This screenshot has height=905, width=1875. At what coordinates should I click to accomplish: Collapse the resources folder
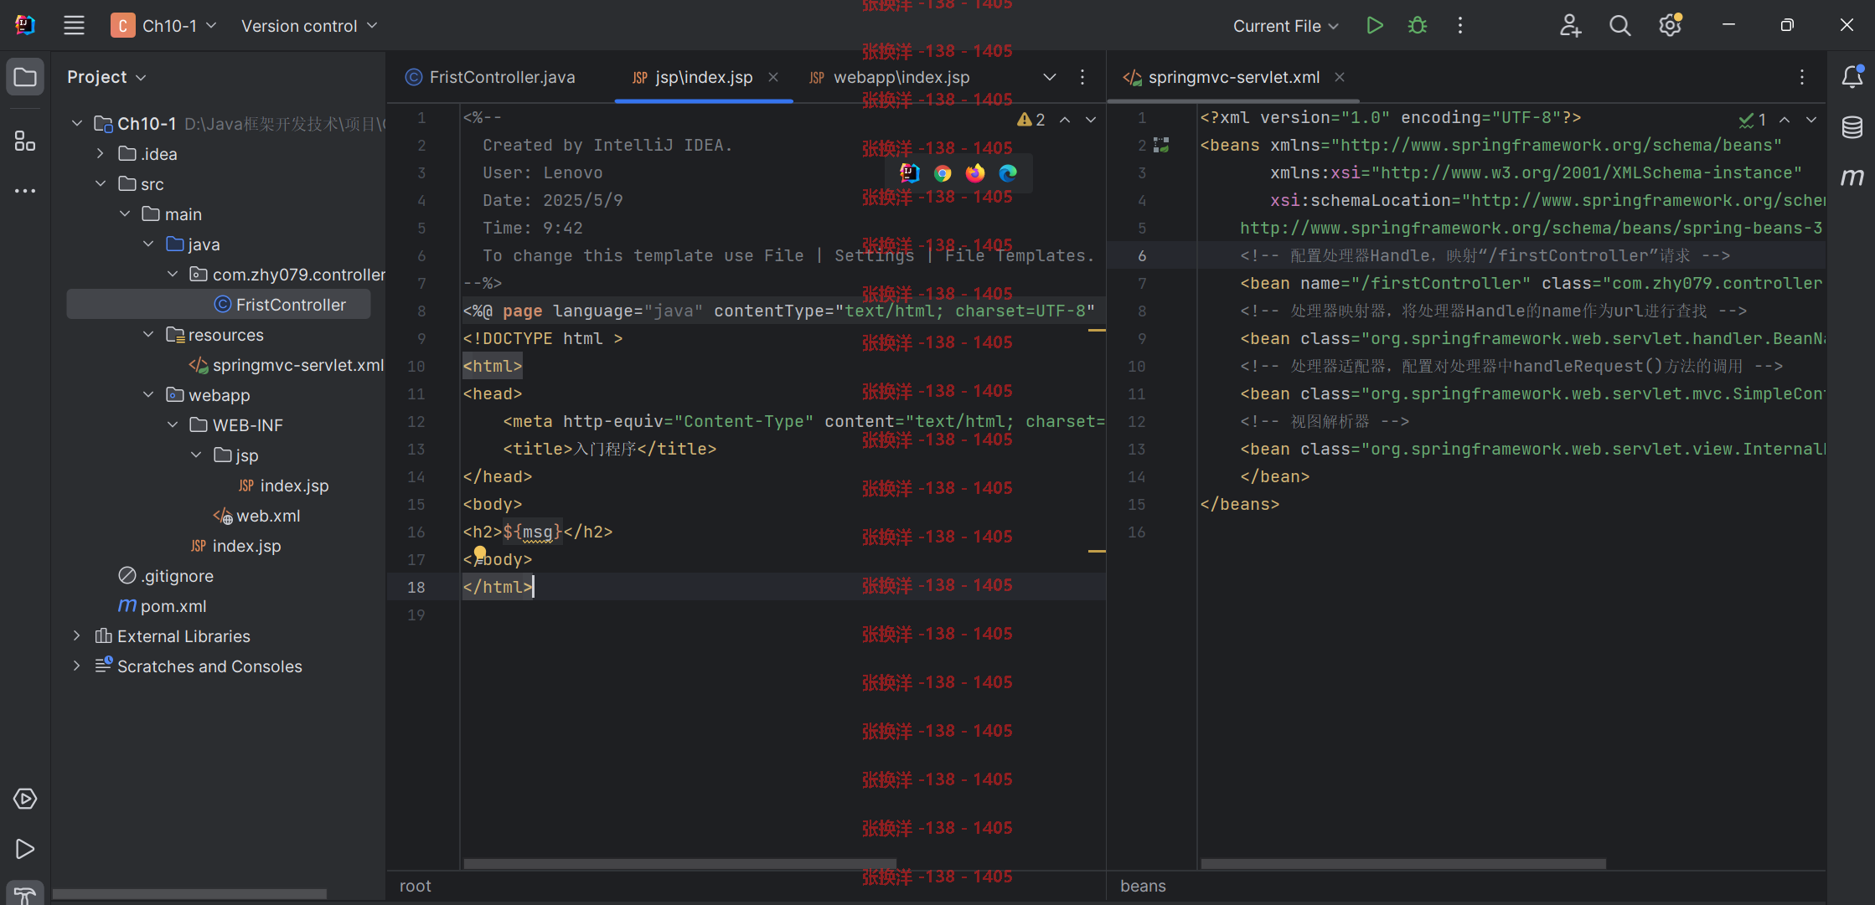tap(148, 335)
